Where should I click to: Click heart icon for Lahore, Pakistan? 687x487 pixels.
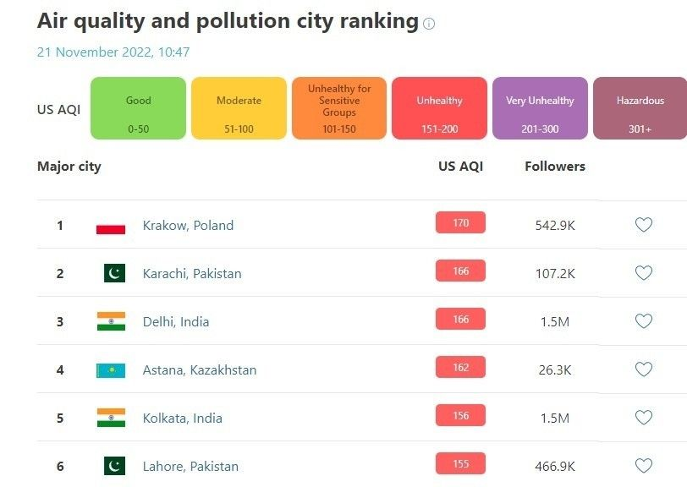pyautogui.click(x=644, y=466)
